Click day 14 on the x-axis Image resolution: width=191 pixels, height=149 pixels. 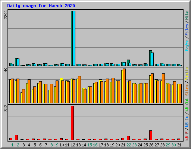coord(84,145)
